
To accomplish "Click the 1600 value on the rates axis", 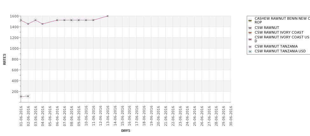I will pos(14,16).
